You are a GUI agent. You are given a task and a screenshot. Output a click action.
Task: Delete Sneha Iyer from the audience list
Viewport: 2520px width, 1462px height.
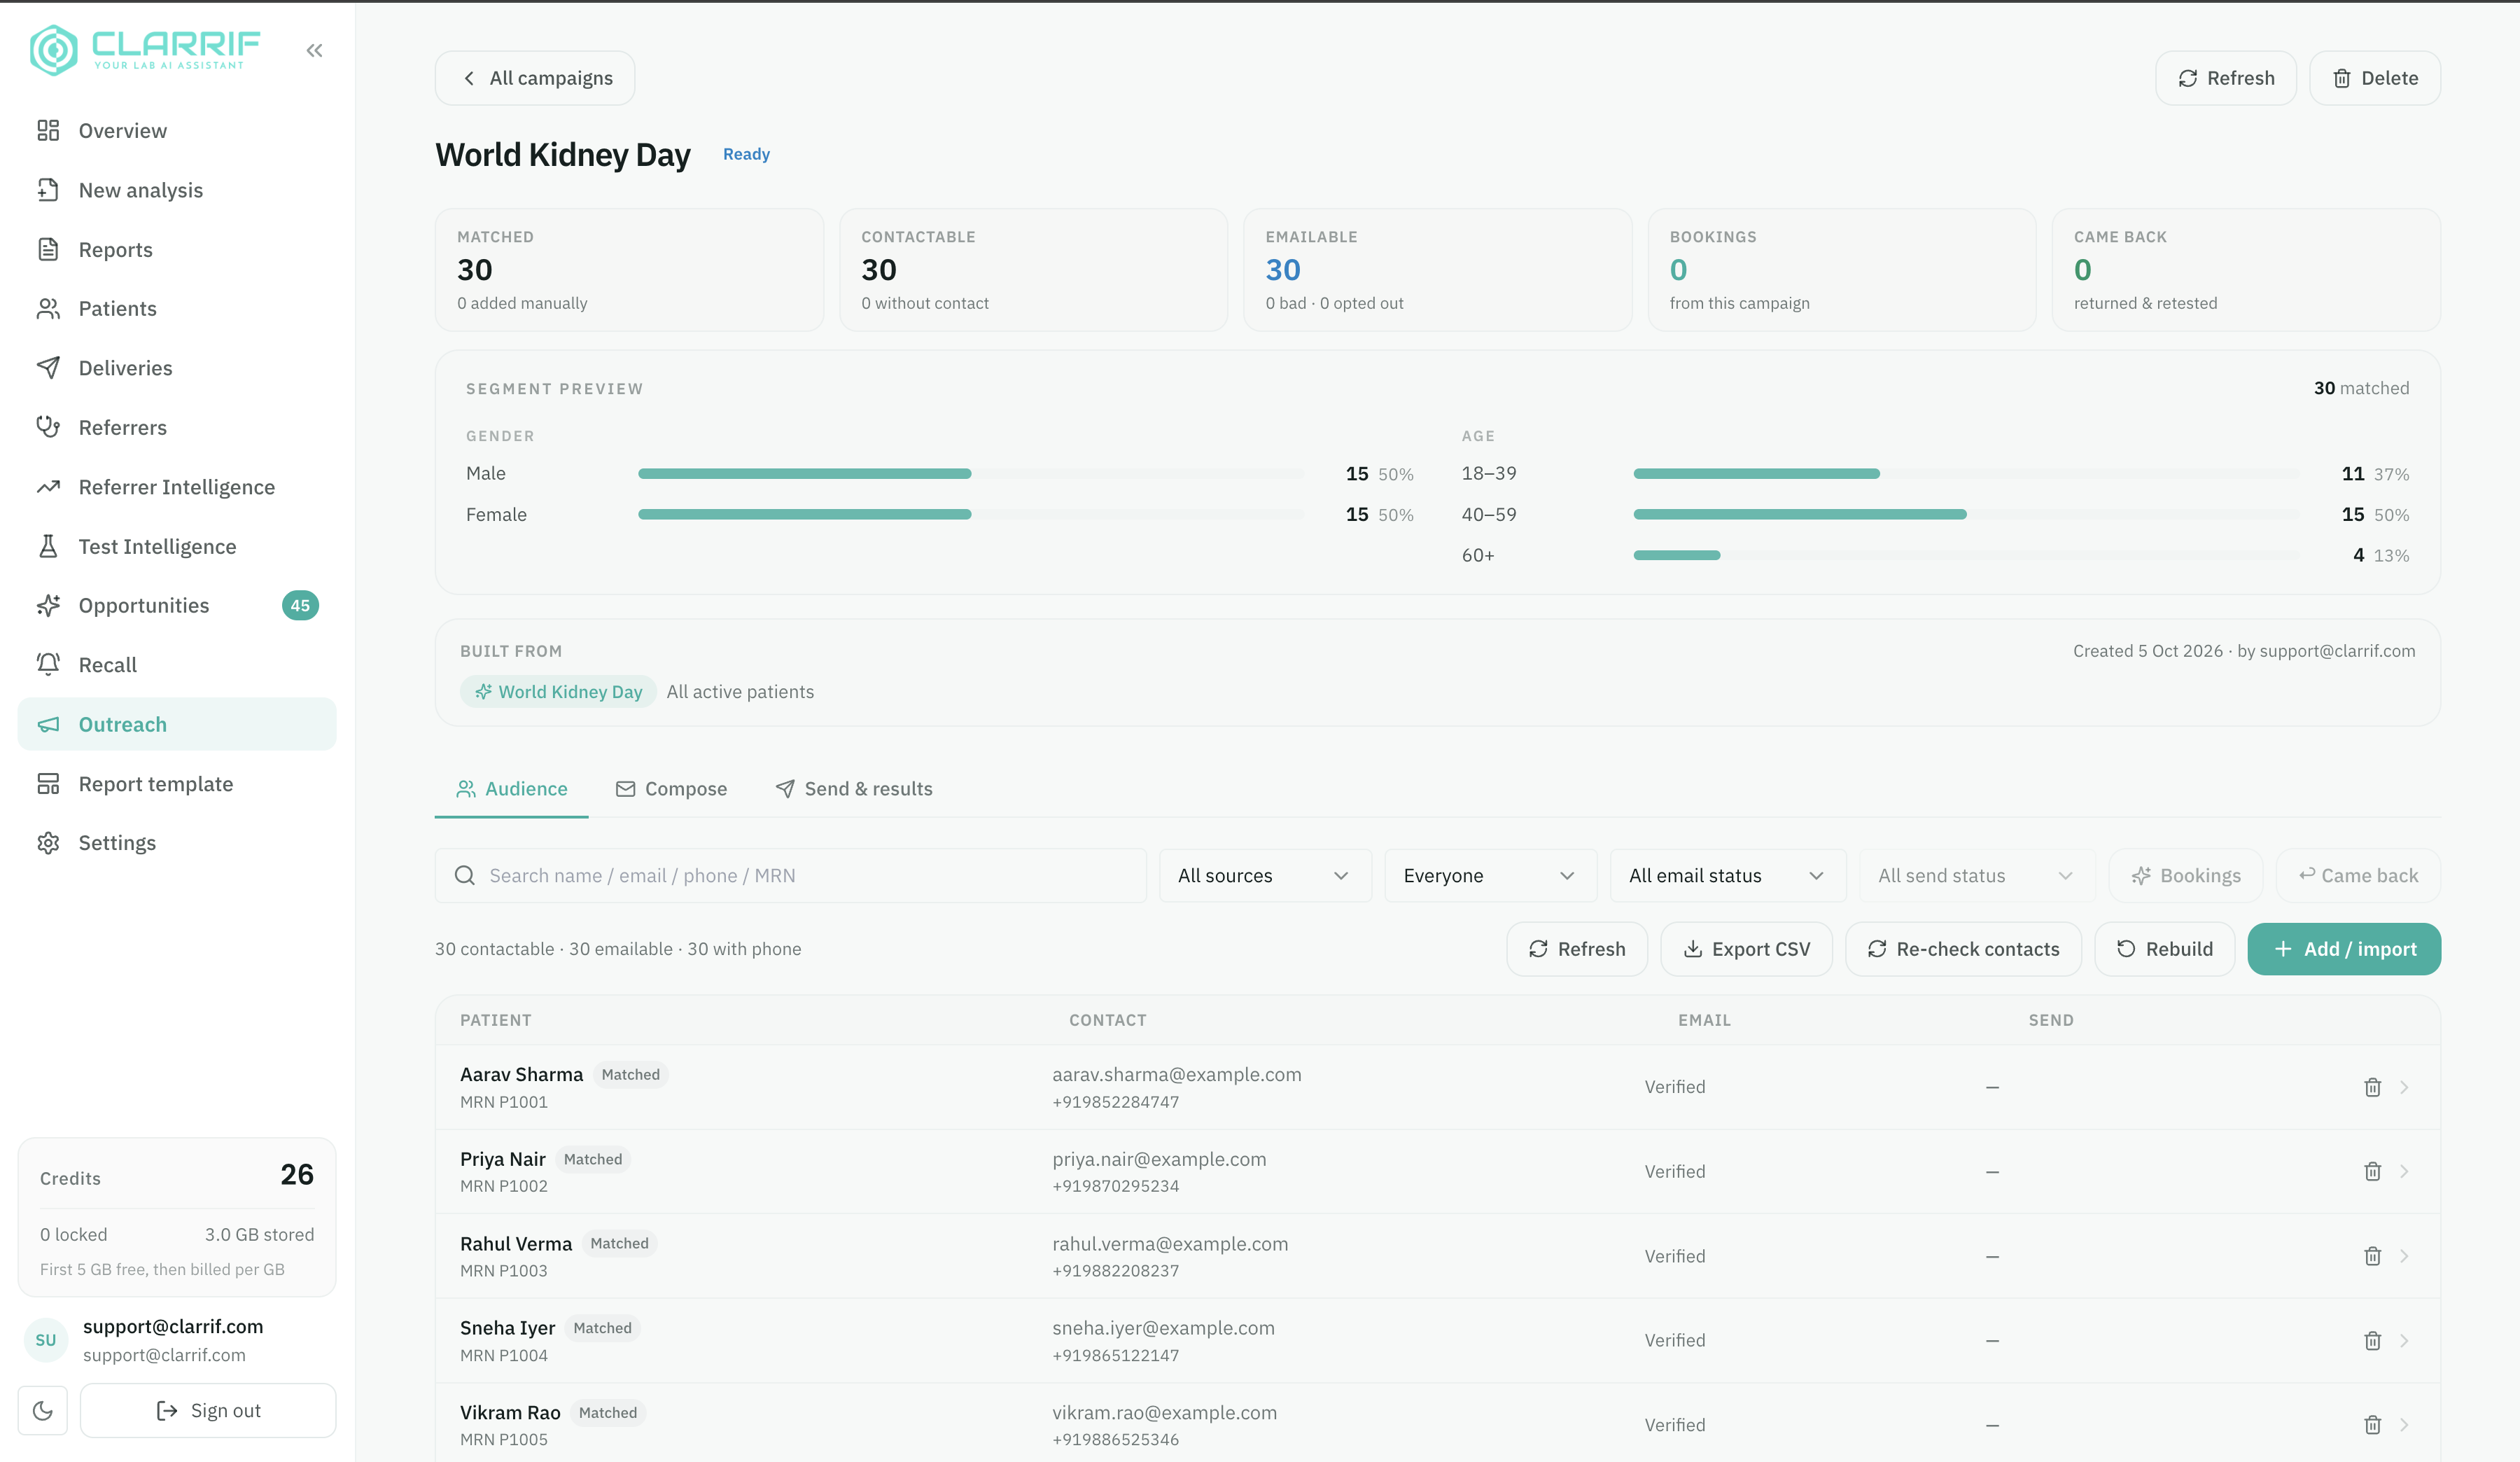point(2372,1340)
